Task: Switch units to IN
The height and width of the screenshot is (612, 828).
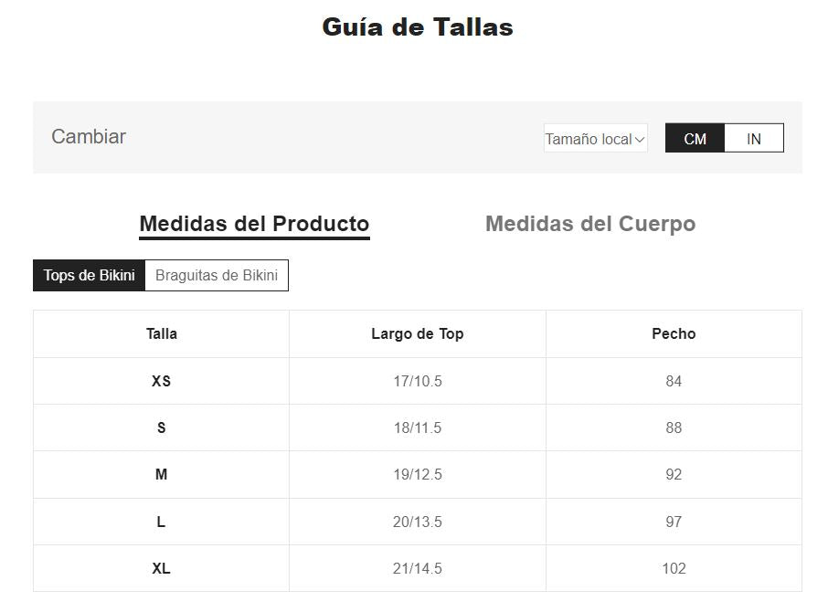Action: (753, 139)
